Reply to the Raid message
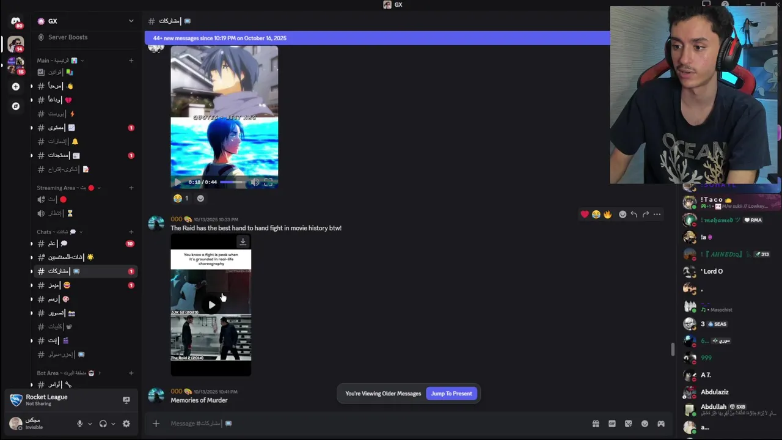Screen dimensions: 782x440 pos(634,215)
